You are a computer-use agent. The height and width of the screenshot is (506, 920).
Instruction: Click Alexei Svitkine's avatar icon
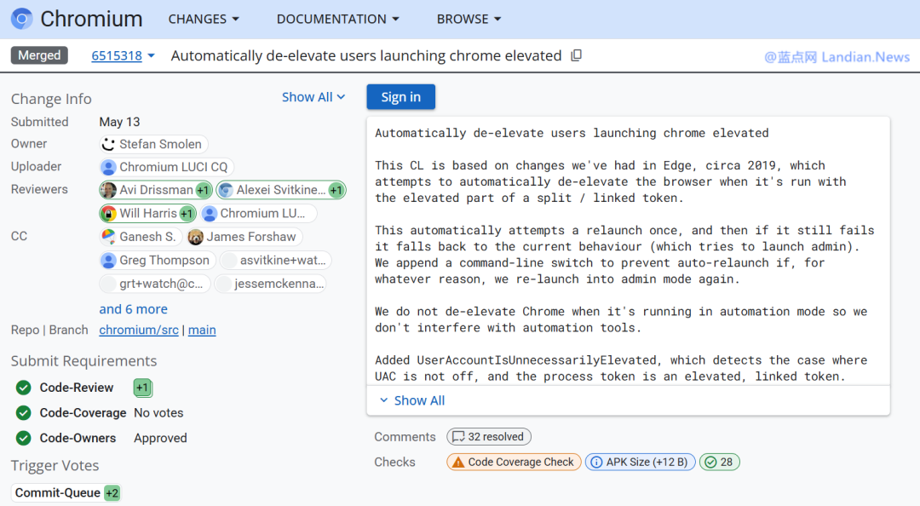coord(225,190)
